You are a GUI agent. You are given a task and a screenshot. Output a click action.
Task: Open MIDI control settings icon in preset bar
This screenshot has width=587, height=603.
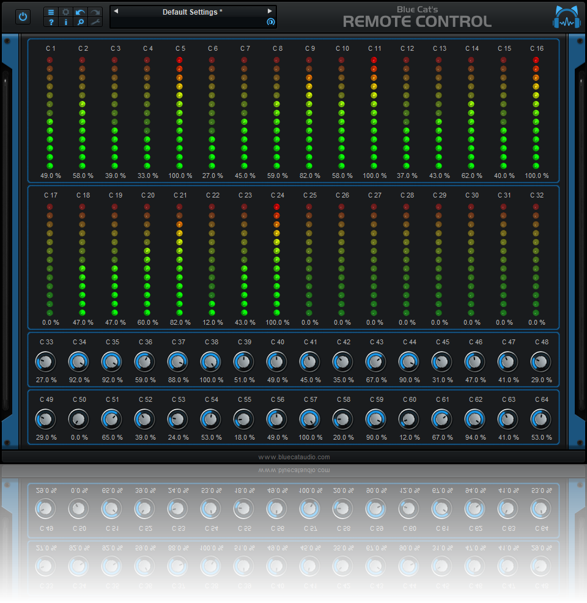tap(271, 22)
